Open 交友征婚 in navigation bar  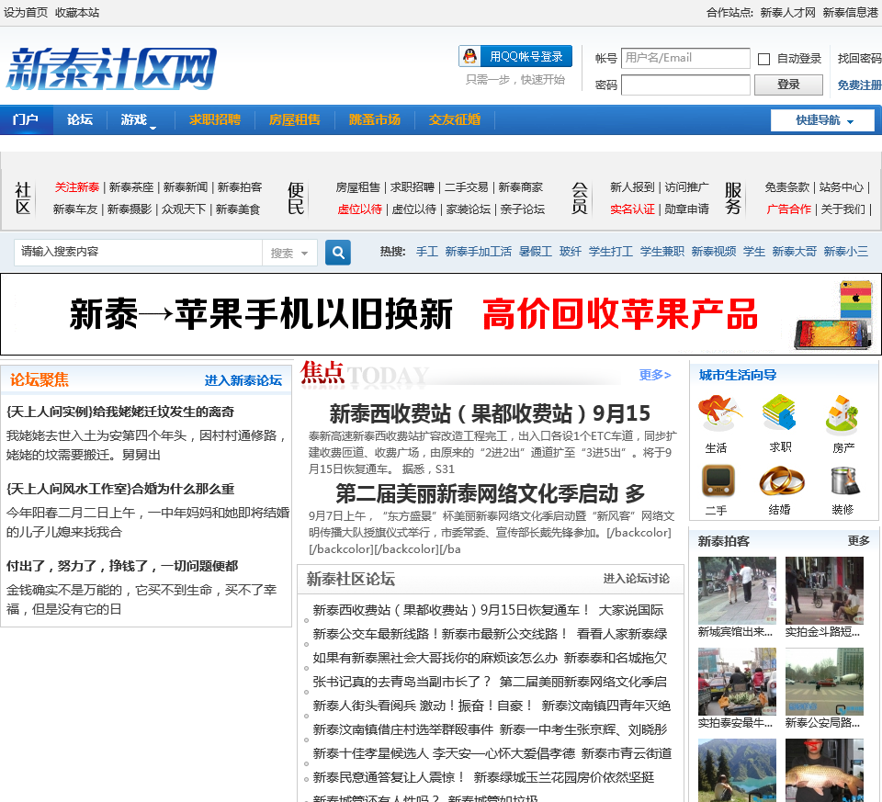pyautogui.click(x=455, y=119)
